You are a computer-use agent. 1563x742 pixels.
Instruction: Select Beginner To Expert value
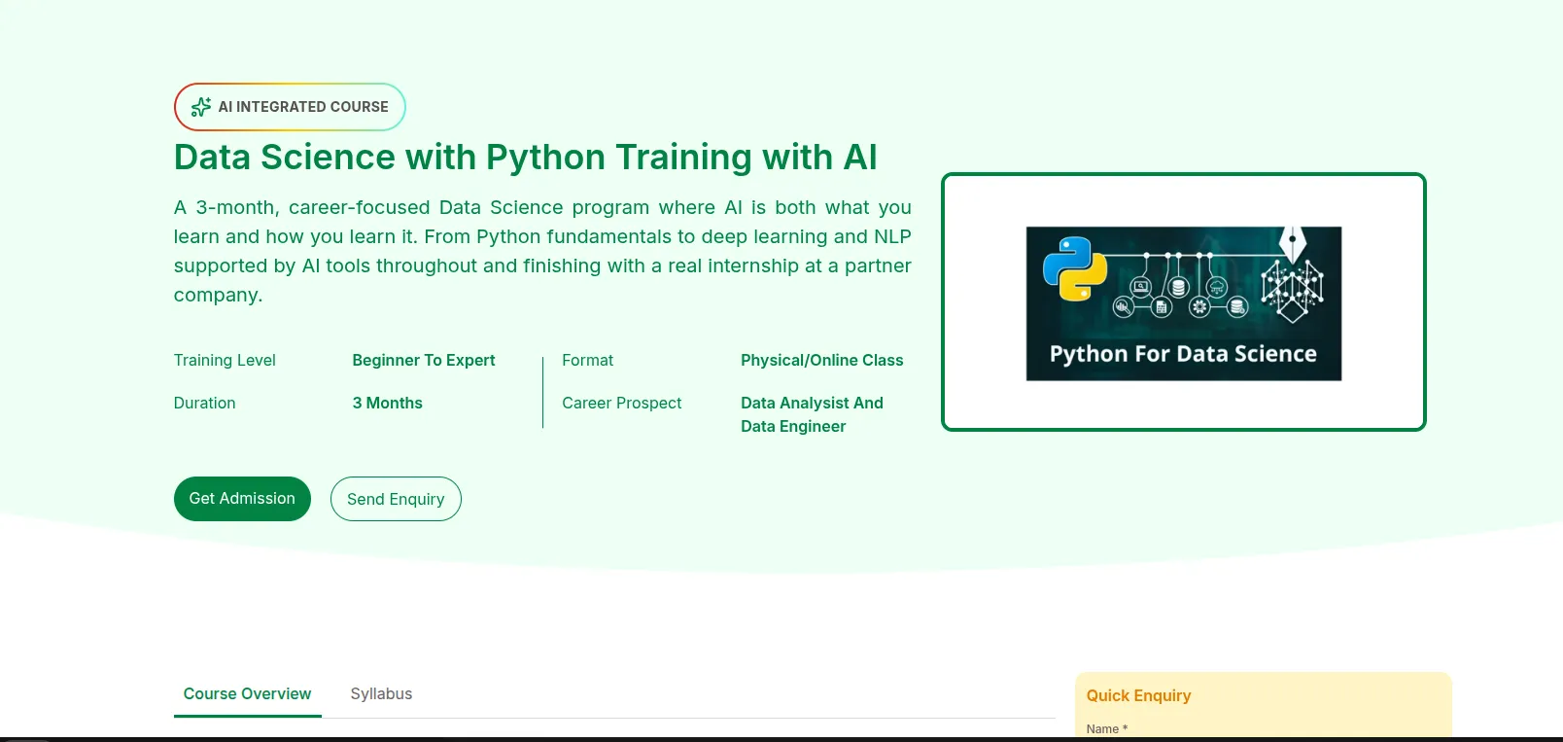(x=424, y=360)
